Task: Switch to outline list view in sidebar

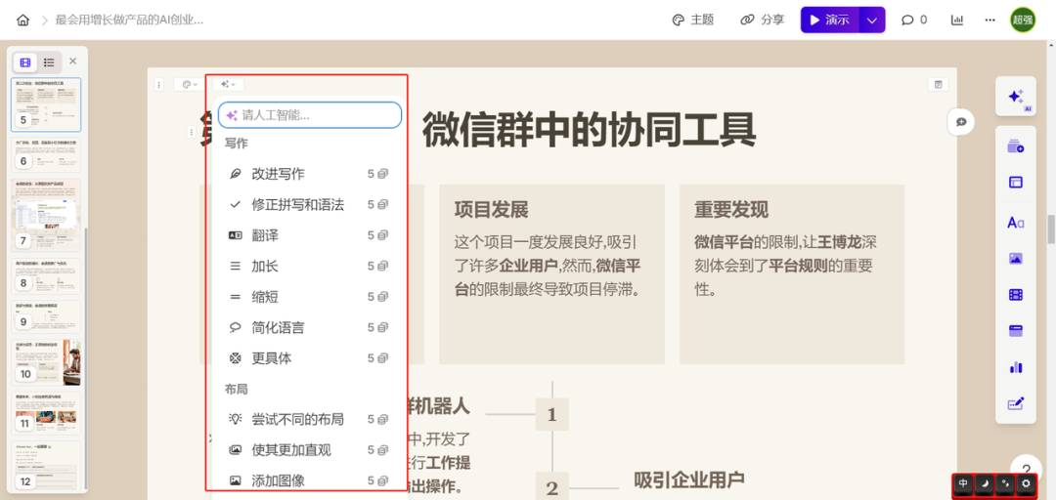Action: coord(49,62)
